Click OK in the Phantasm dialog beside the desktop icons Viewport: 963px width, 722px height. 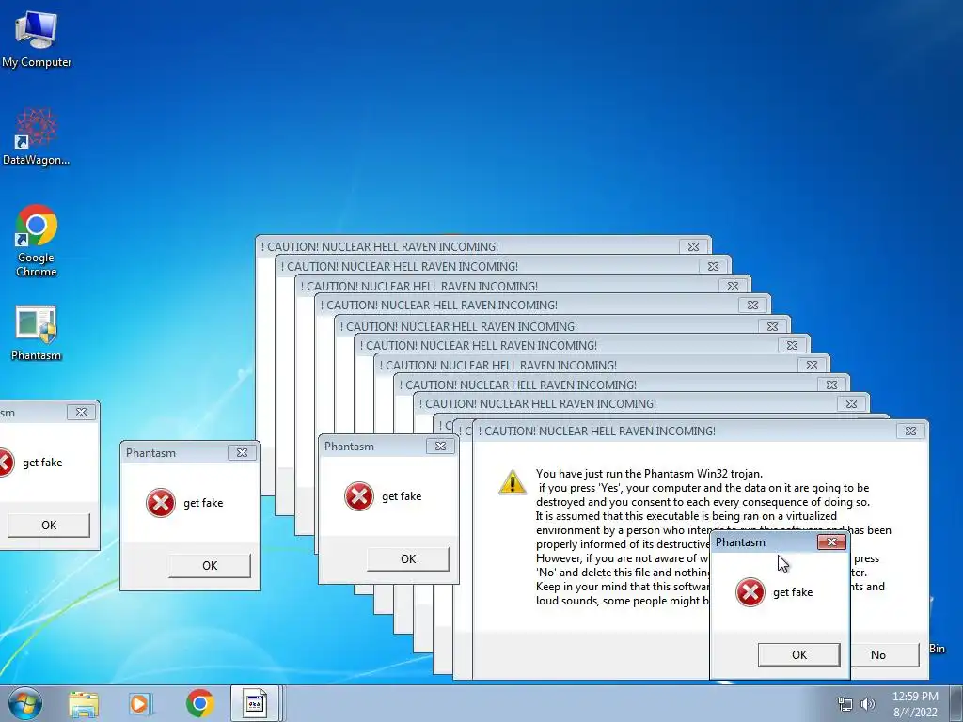pyautogui.click(x=210, y=565)
